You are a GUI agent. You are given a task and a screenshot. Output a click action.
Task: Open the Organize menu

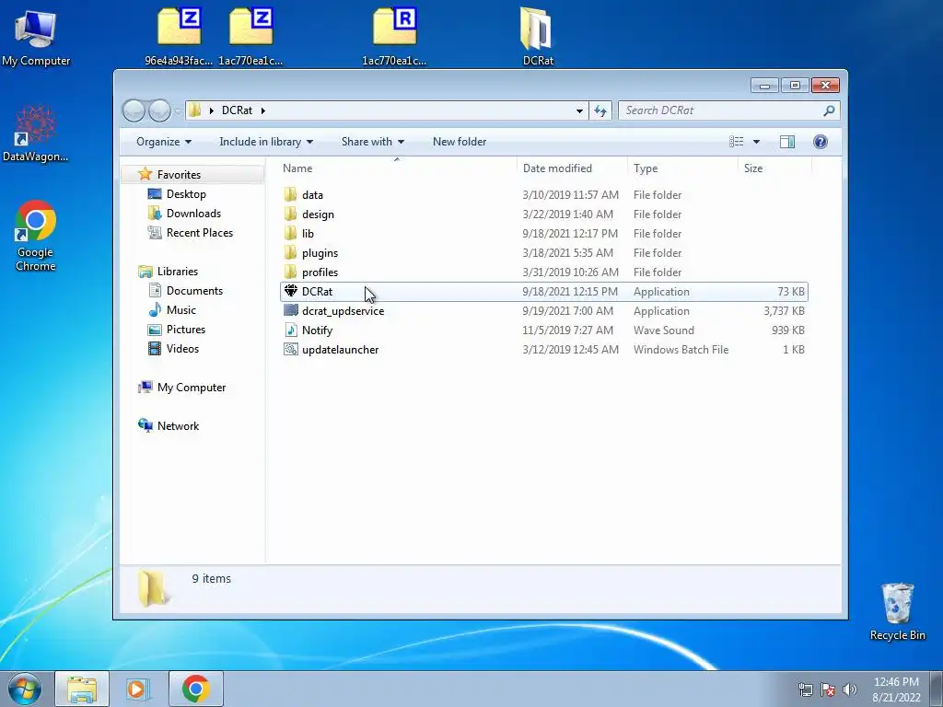[x=164, y=142]
